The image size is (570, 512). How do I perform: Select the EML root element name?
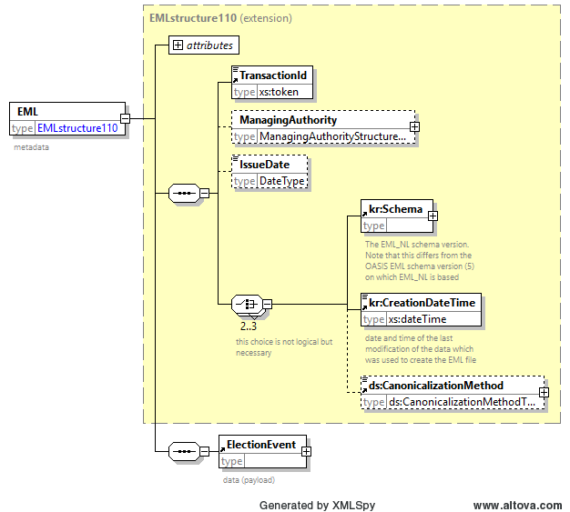[27, 112]
